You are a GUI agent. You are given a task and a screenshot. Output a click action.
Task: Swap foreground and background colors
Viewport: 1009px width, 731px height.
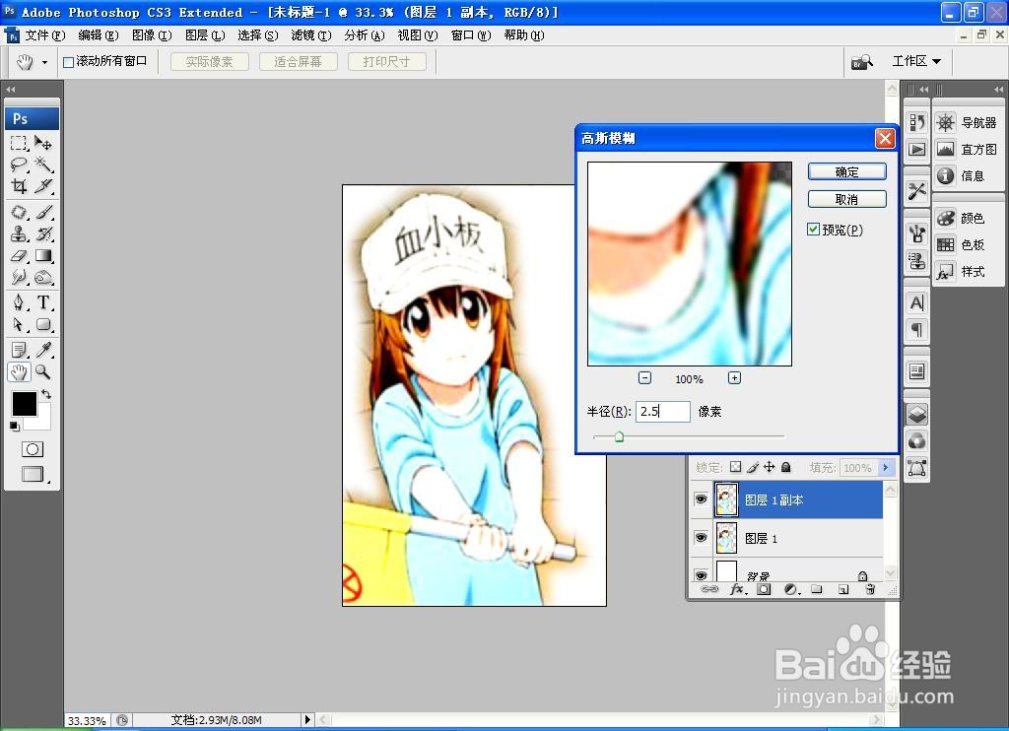pyautogui.click(x=46, y=393)
